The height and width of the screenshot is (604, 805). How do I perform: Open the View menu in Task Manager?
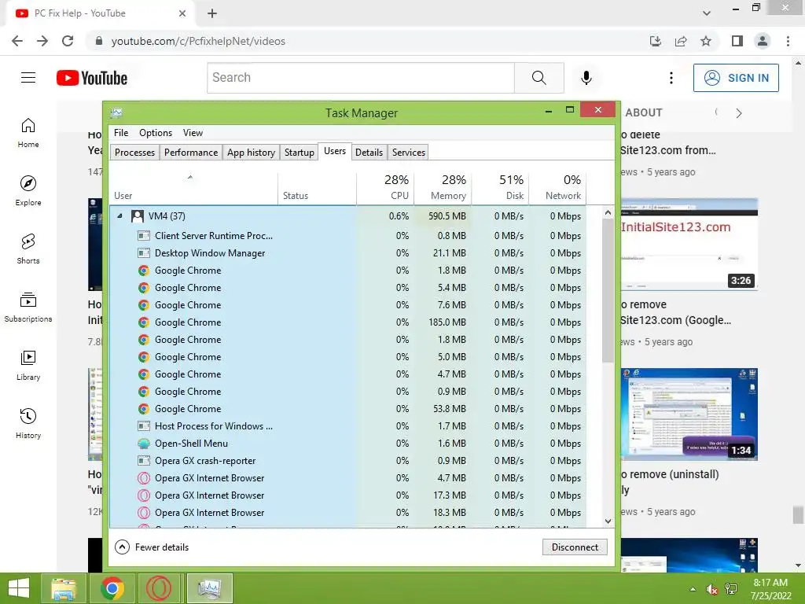point(193,132)
